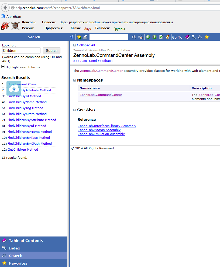The image size is (220, 267).
Task: Click Звук captcha option
Action: [88, 29]
